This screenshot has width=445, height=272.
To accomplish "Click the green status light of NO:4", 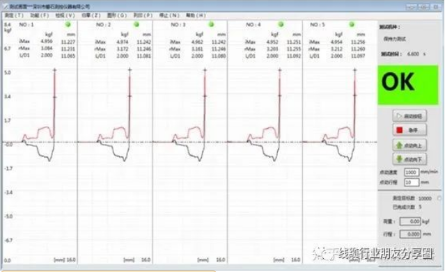I will pos(281,24).
